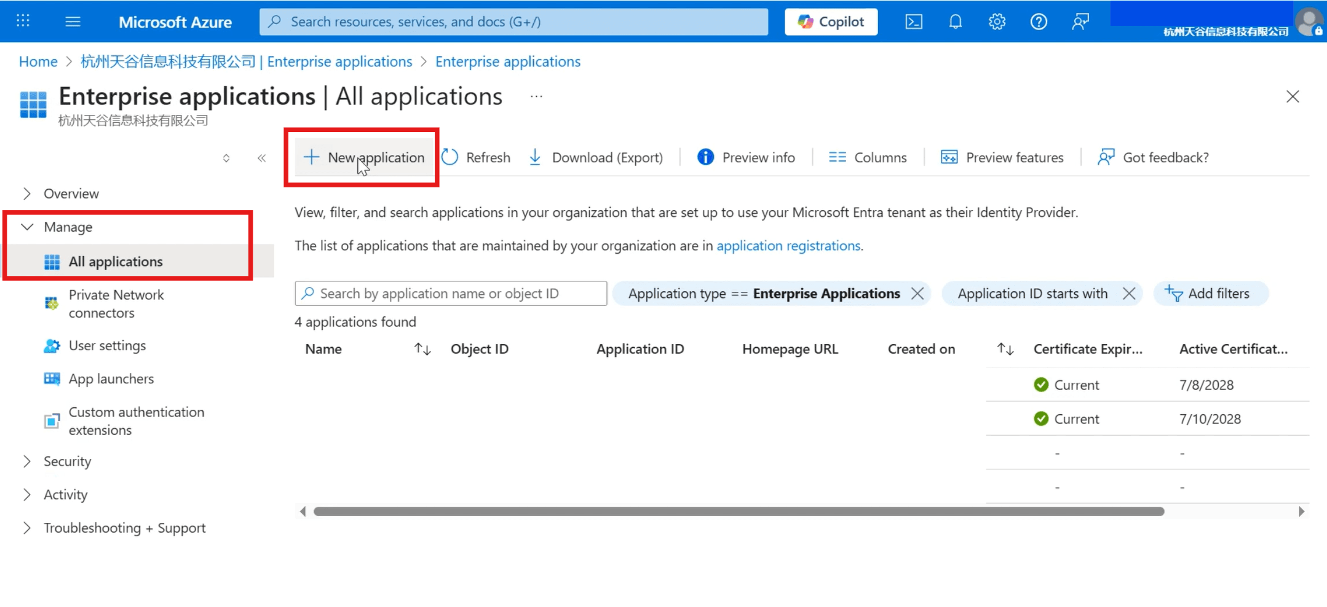Open the settings gear
Viewport: 1327px width, 607px height.
click(997, 22)
